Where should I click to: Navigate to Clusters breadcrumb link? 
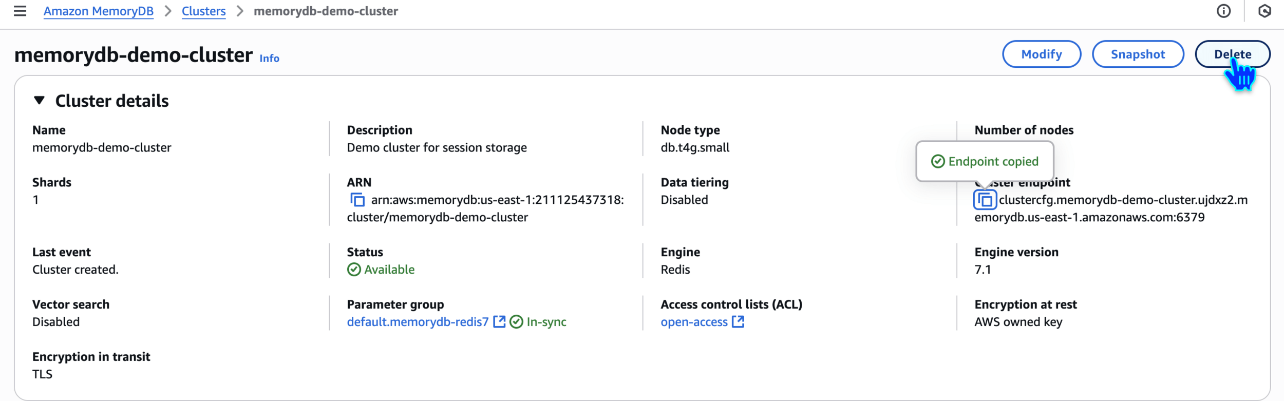pos(203,11)
